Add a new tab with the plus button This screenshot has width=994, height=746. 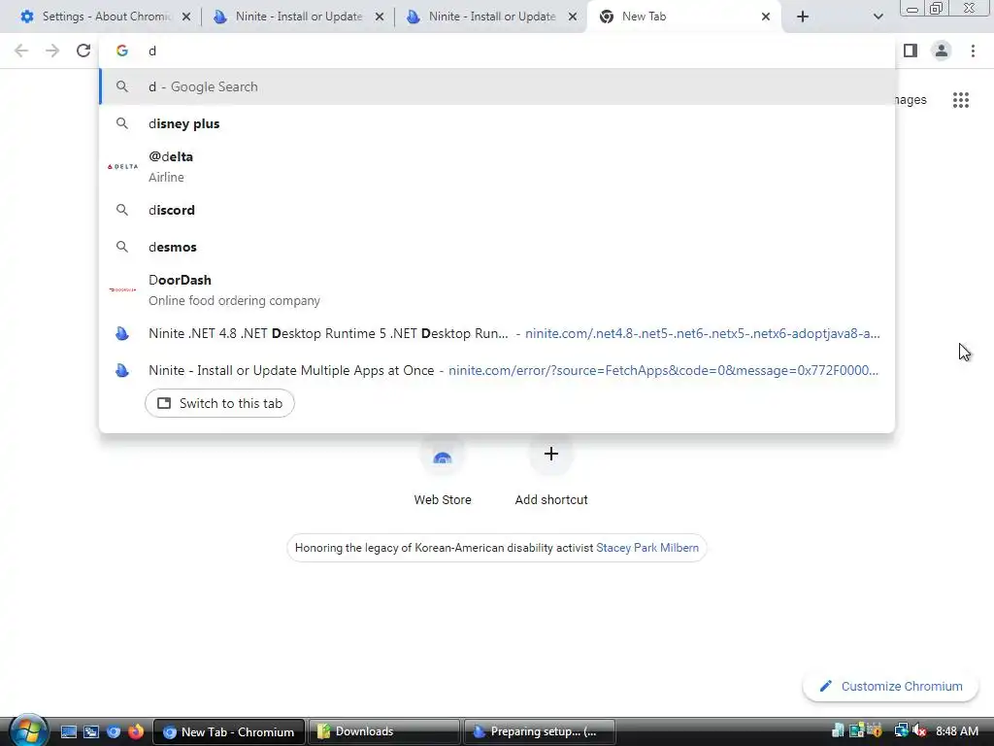pos(803,17)
